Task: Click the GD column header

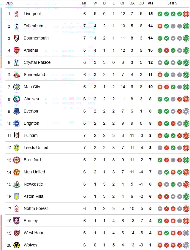Action: tap(141, 3)
